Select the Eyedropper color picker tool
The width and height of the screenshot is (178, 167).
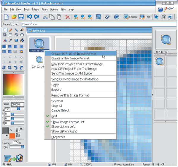click(10, 40)
